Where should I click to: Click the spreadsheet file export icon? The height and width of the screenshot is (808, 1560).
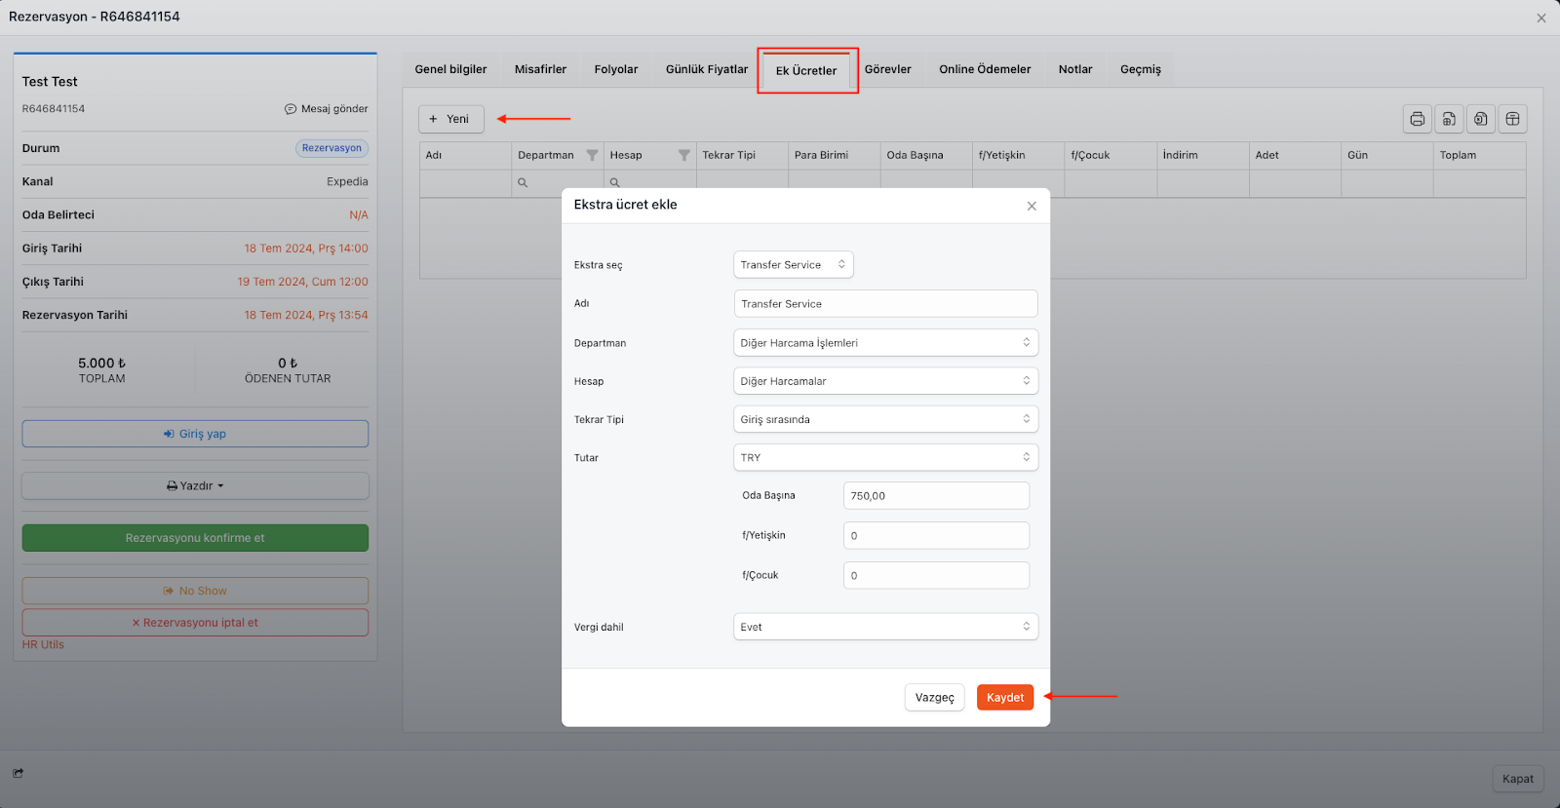pos(1449,119)
